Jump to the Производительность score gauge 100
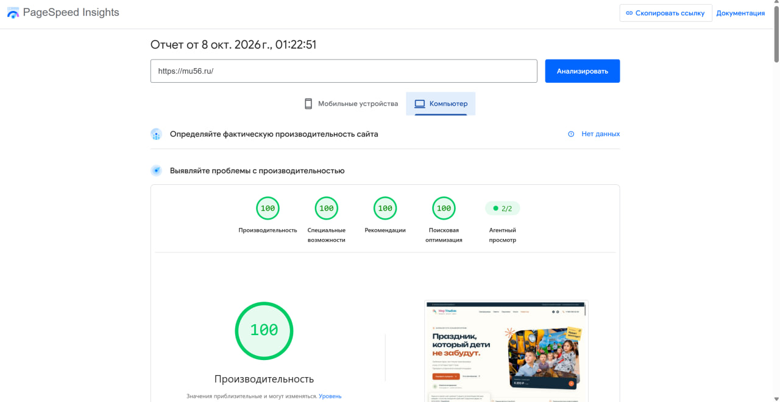Viewport: 780px width, 402px height. click(268, 209)
